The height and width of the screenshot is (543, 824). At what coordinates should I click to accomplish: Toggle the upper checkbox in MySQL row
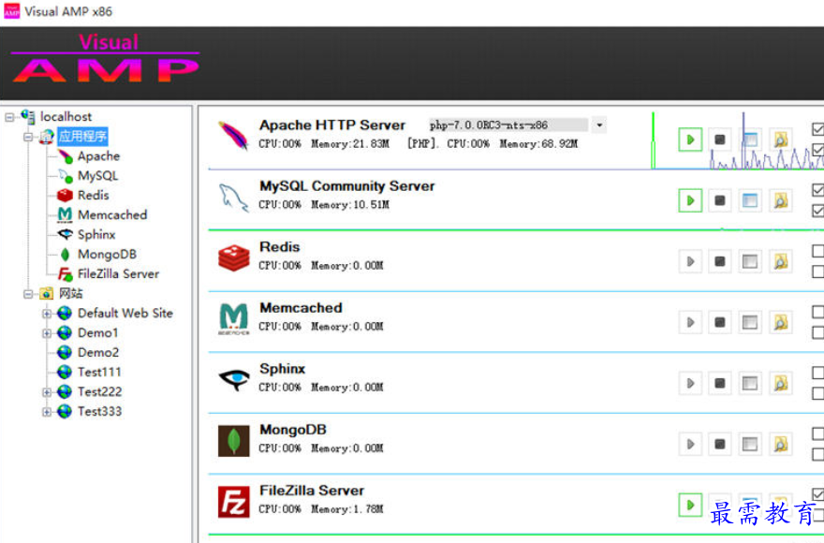click(x=817, y=190)
